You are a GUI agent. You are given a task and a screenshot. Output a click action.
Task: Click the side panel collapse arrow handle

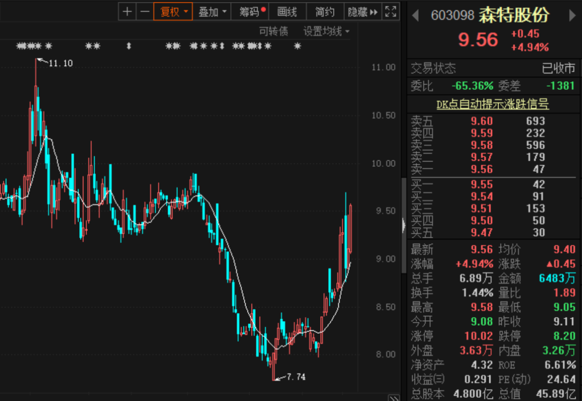click(x=404, y=225)
